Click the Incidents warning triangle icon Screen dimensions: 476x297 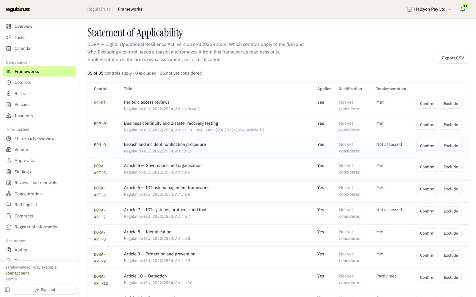coord(9,116)
